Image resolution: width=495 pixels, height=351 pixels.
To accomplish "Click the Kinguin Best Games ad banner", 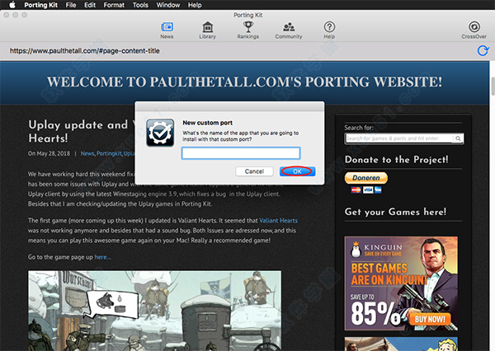I will (x=401, y=283).
